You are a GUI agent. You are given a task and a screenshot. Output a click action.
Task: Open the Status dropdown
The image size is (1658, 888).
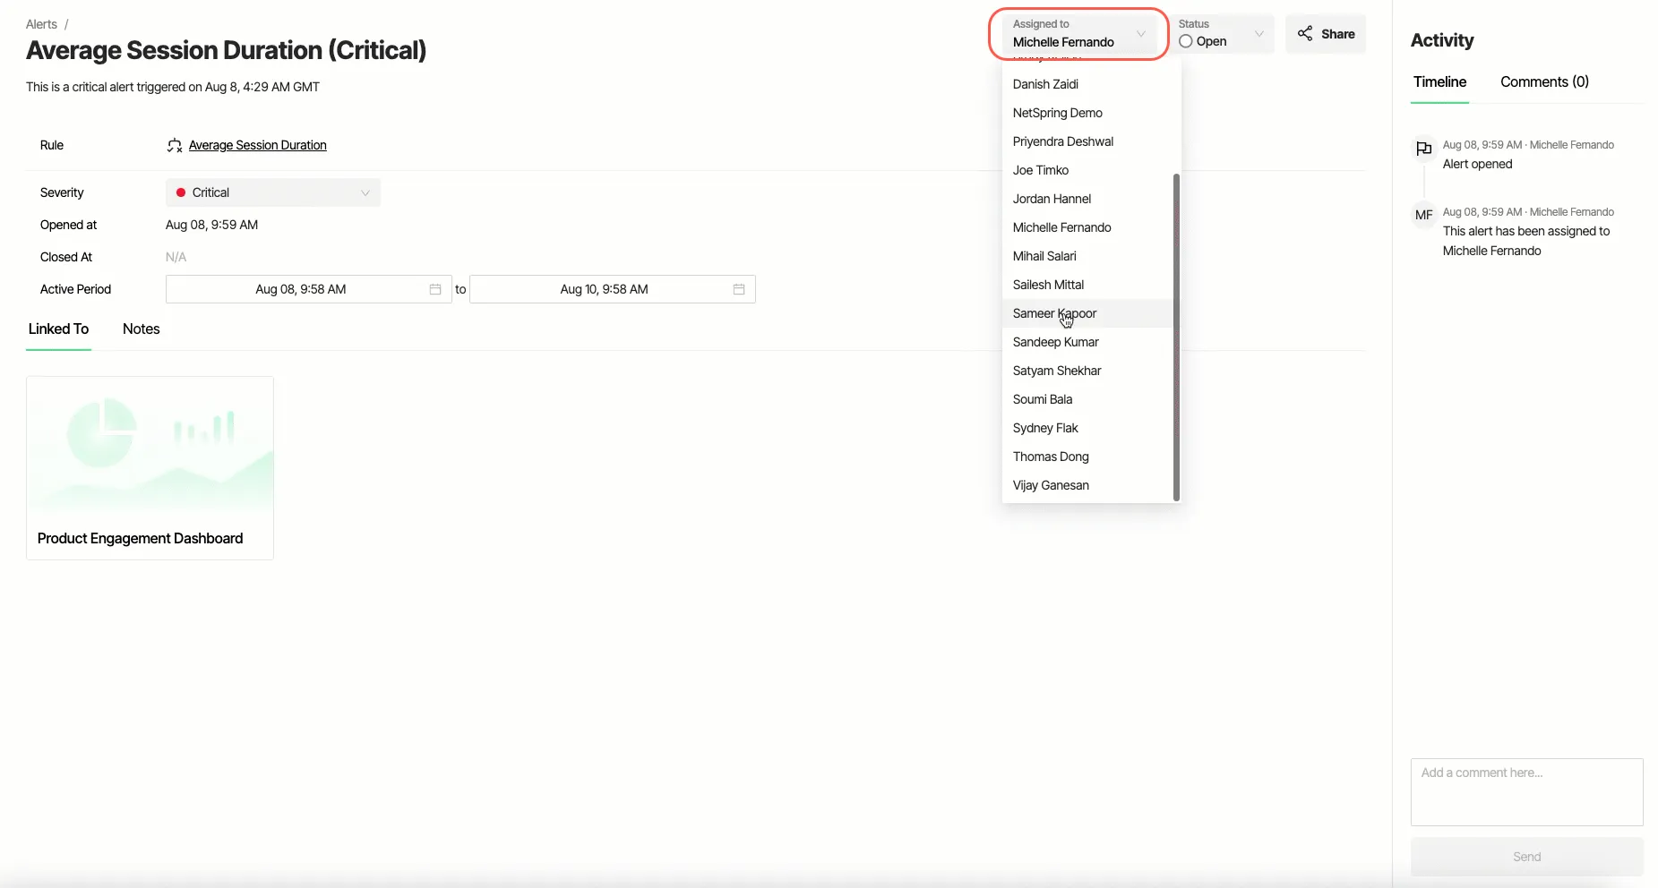click(x=1223, y=34)
